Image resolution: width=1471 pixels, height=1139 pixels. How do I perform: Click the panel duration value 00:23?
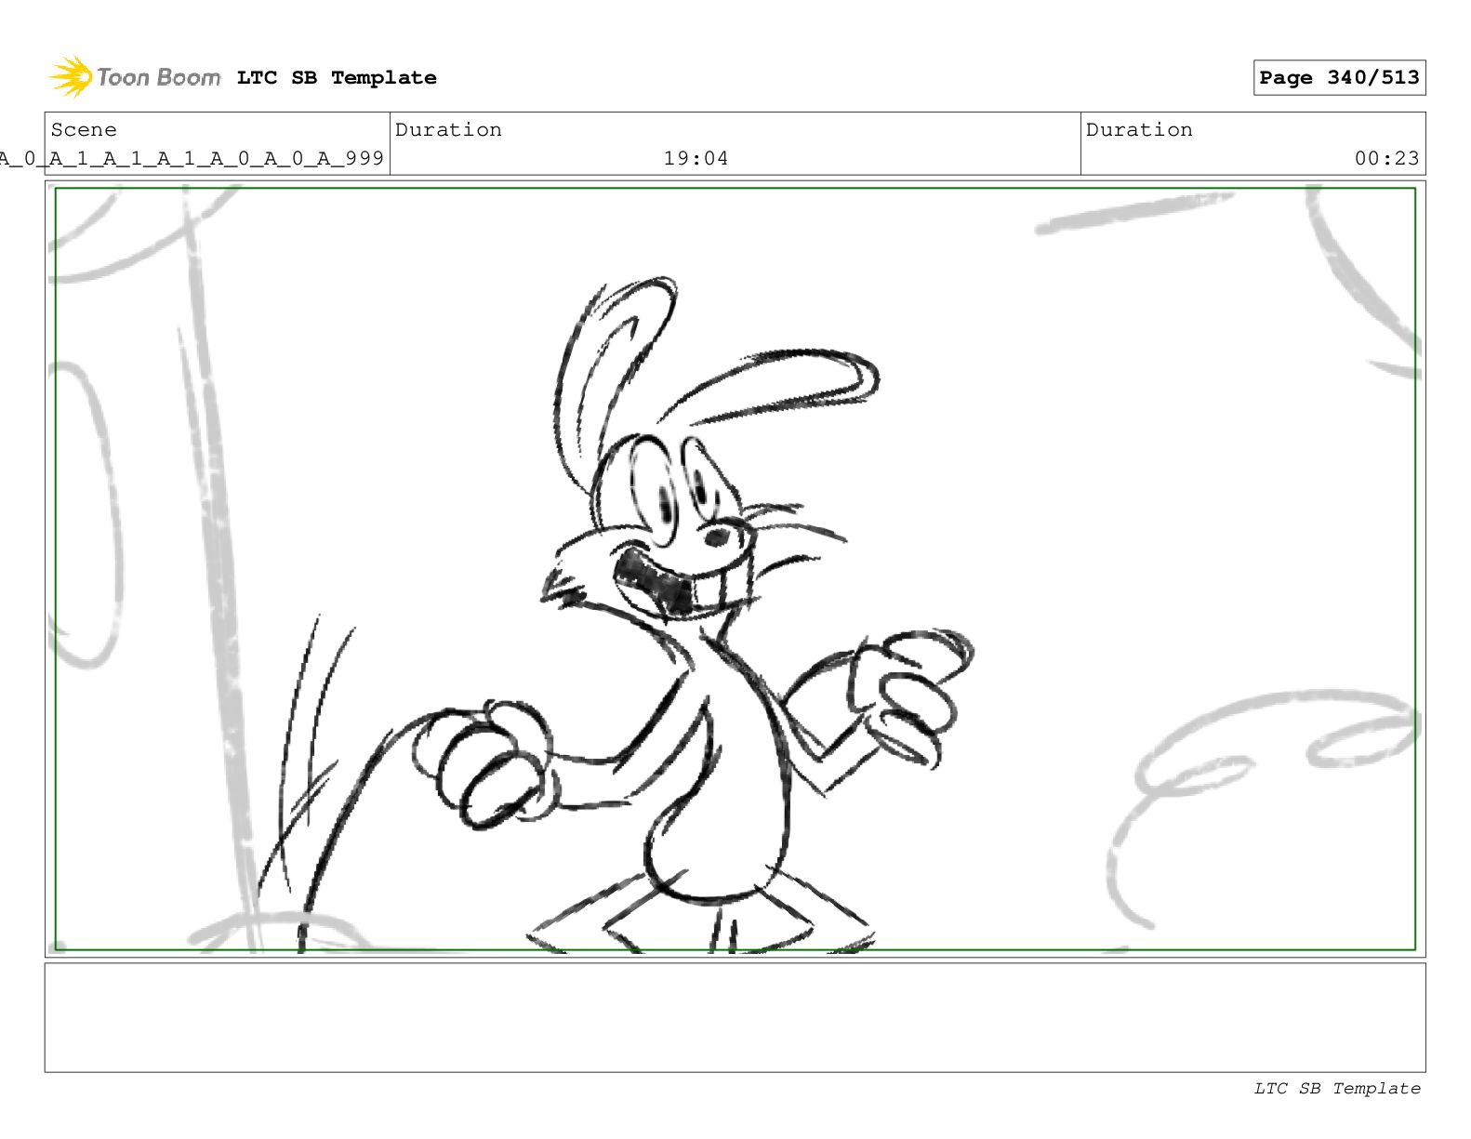point(1386,159)
